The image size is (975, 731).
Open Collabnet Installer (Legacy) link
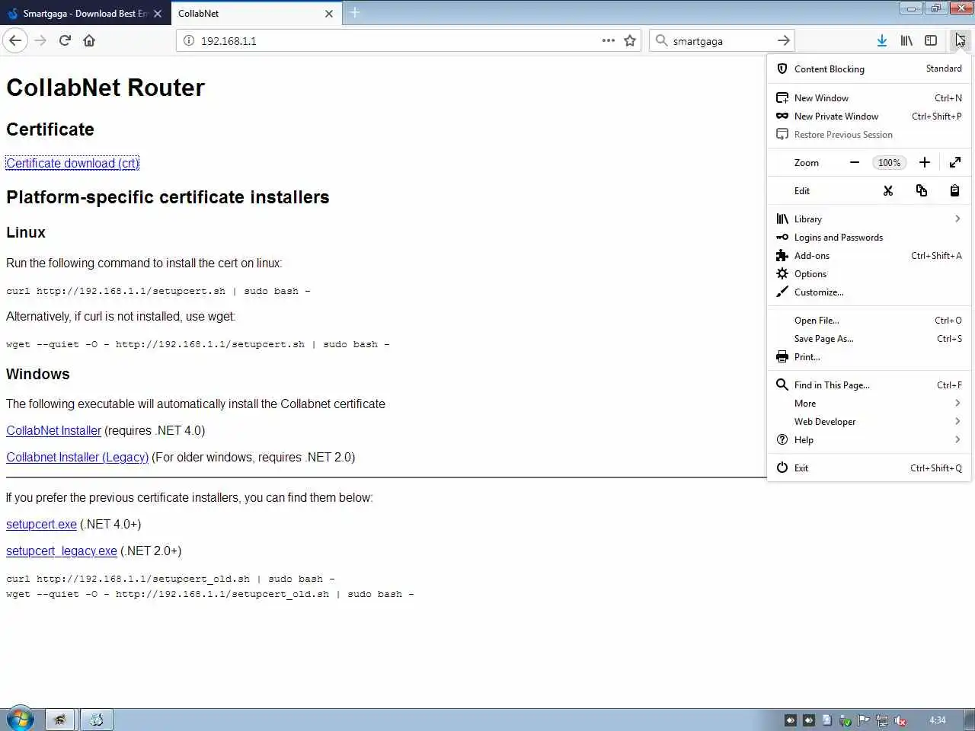(x=77, y=457)
